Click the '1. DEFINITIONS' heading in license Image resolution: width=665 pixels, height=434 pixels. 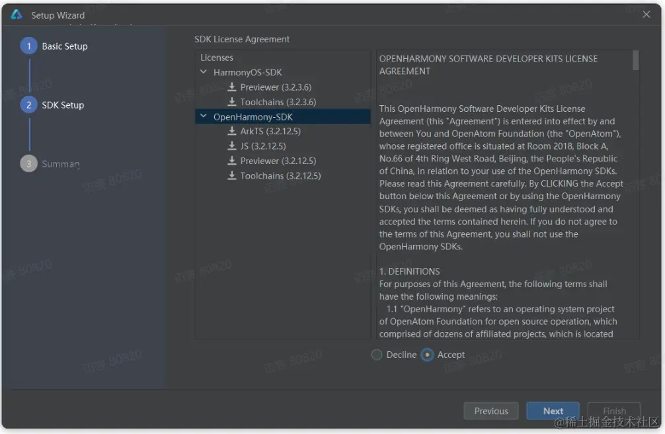[x=409, y=271]
